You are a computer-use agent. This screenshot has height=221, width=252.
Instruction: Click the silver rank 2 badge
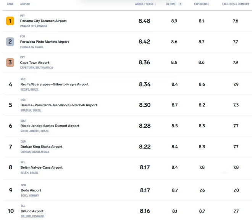10,42
